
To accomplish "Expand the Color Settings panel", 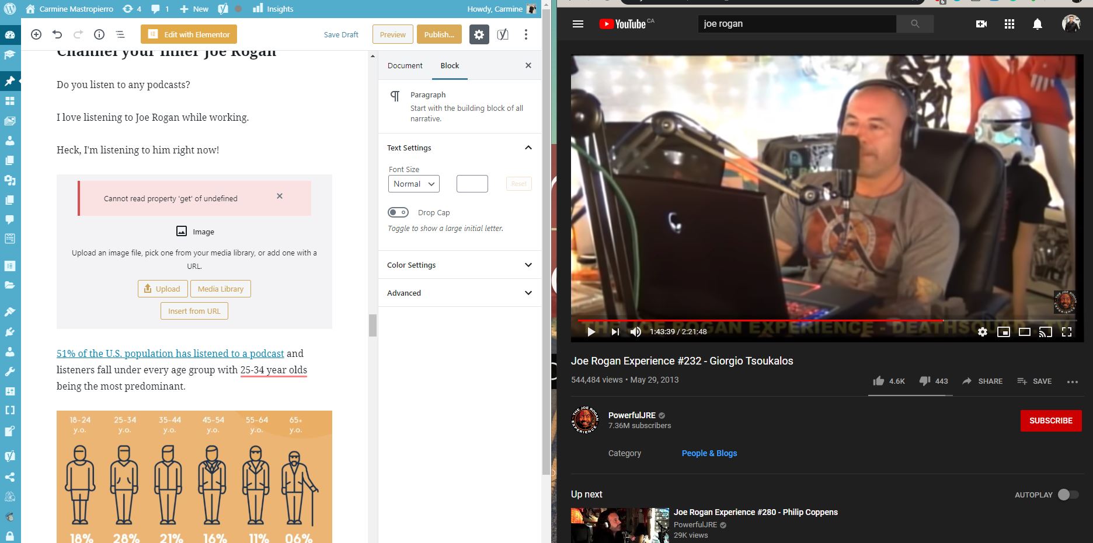I will 460,265.
